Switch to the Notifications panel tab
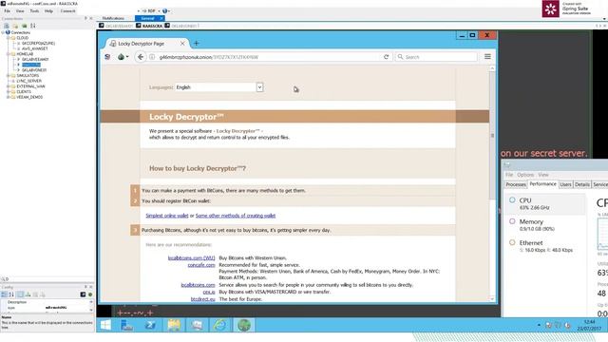The width and height of the screenshot is (608, 342). click(x=113, y=18)
